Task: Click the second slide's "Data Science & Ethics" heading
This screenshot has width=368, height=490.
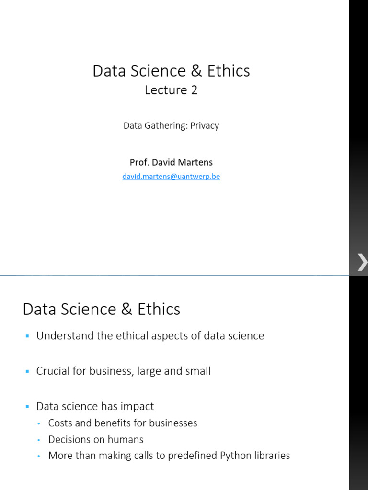Action: (102, 309)
